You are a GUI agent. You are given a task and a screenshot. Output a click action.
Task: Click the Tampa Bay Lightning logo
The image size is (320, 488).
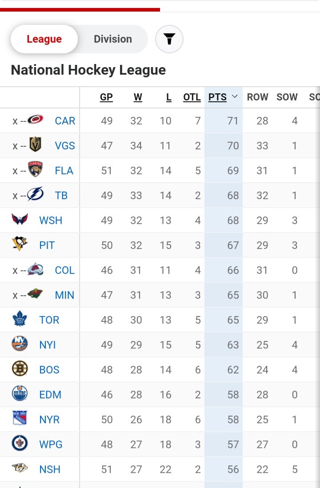click(x=35, y=194)
